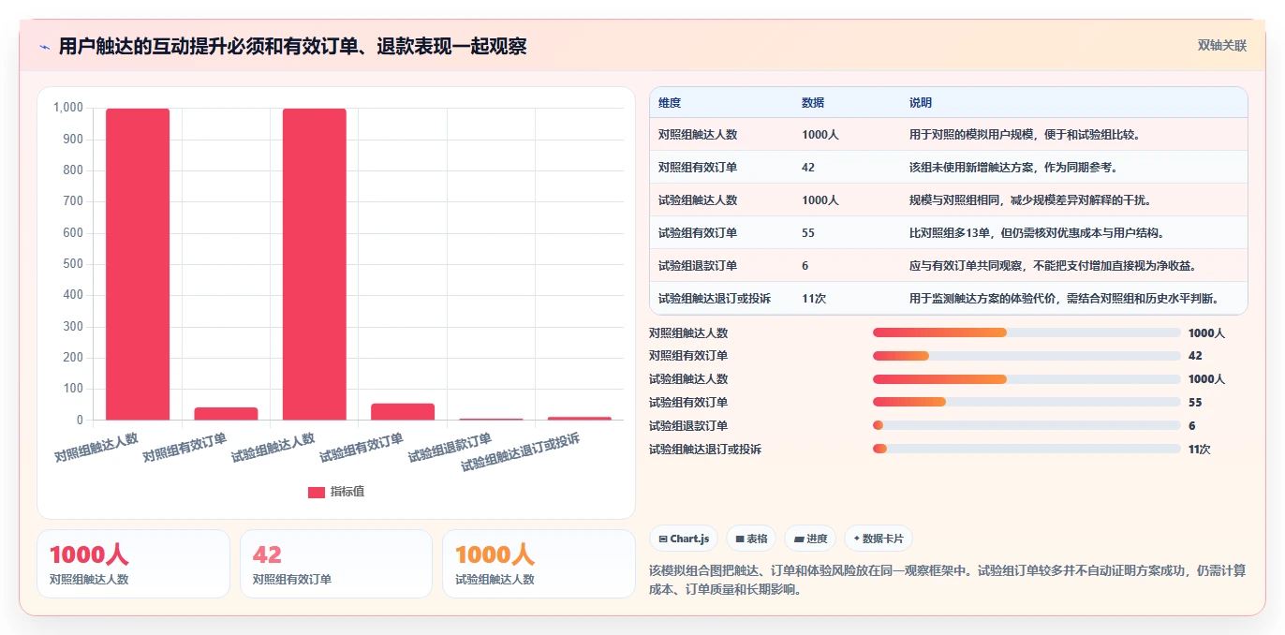Viewport: 1285px width, 635px height.
Task: Open the 42 对照组有效订单 data card
Action: (336, 564)
